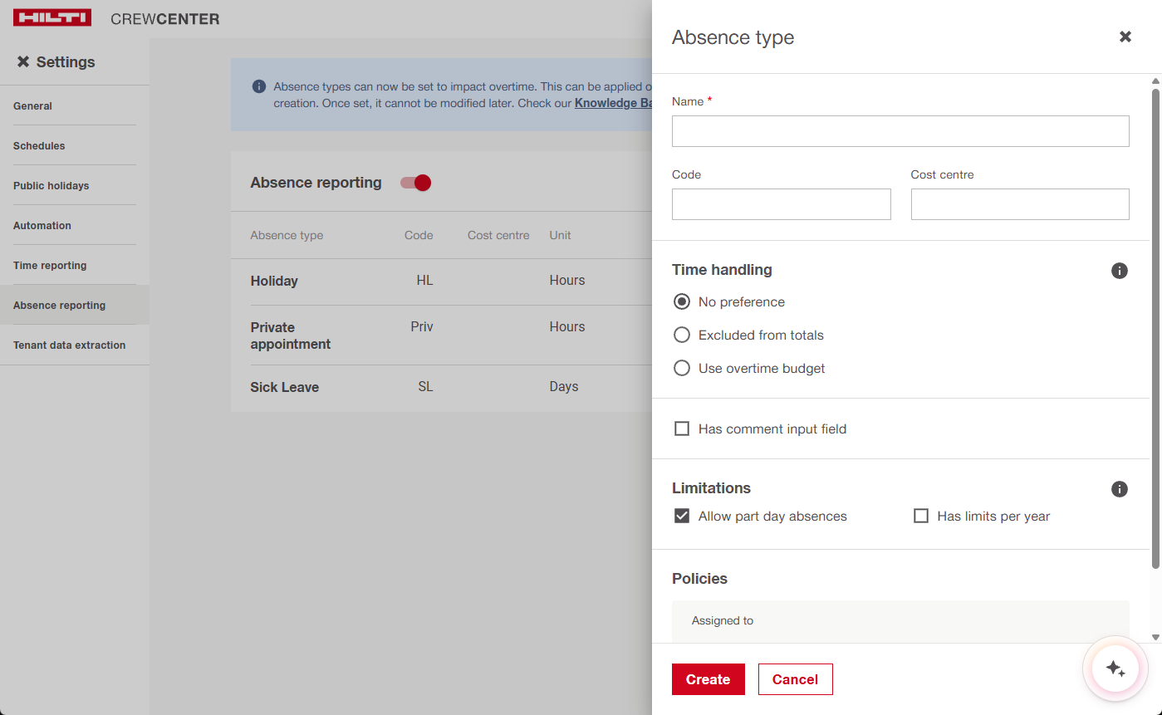Click the blue banner info icon
Viewport: 1162px width, 715px height.
coord(259,86)
